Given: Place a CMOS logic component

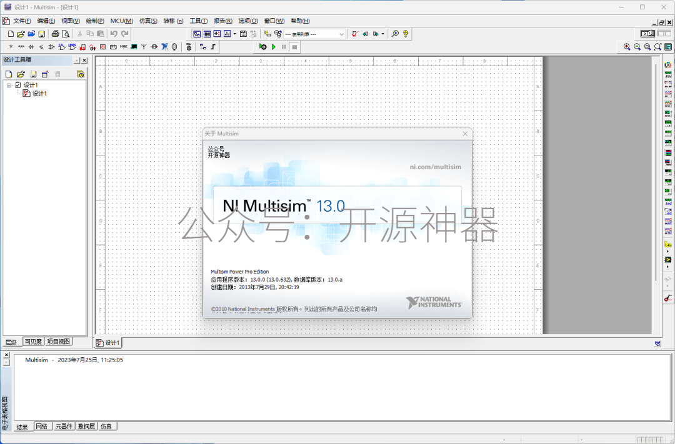Looking at the screenshot, I should click(72, 46).
